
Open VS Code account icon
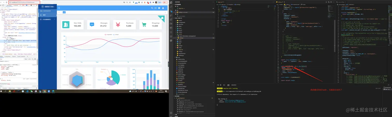tap(171, 112)
